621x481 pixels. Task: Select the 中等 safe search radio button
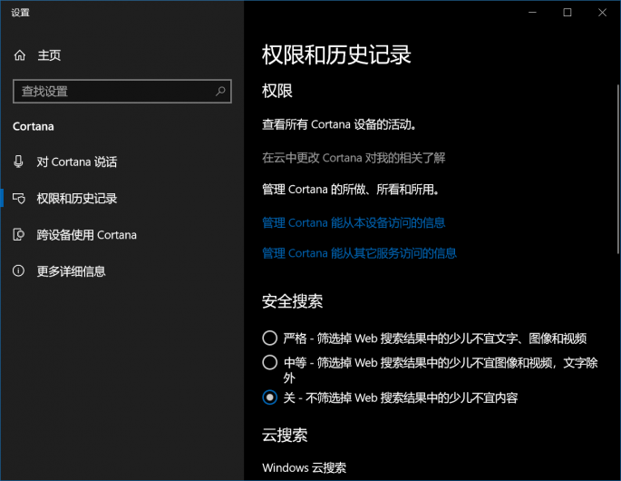pos(270,362)
